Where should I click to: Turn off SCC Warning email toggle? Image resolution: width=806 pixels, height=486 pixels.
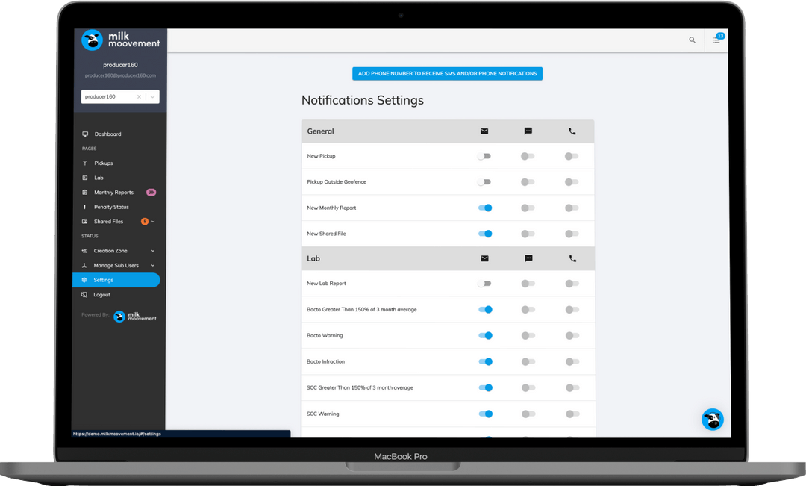pos(486,414)
